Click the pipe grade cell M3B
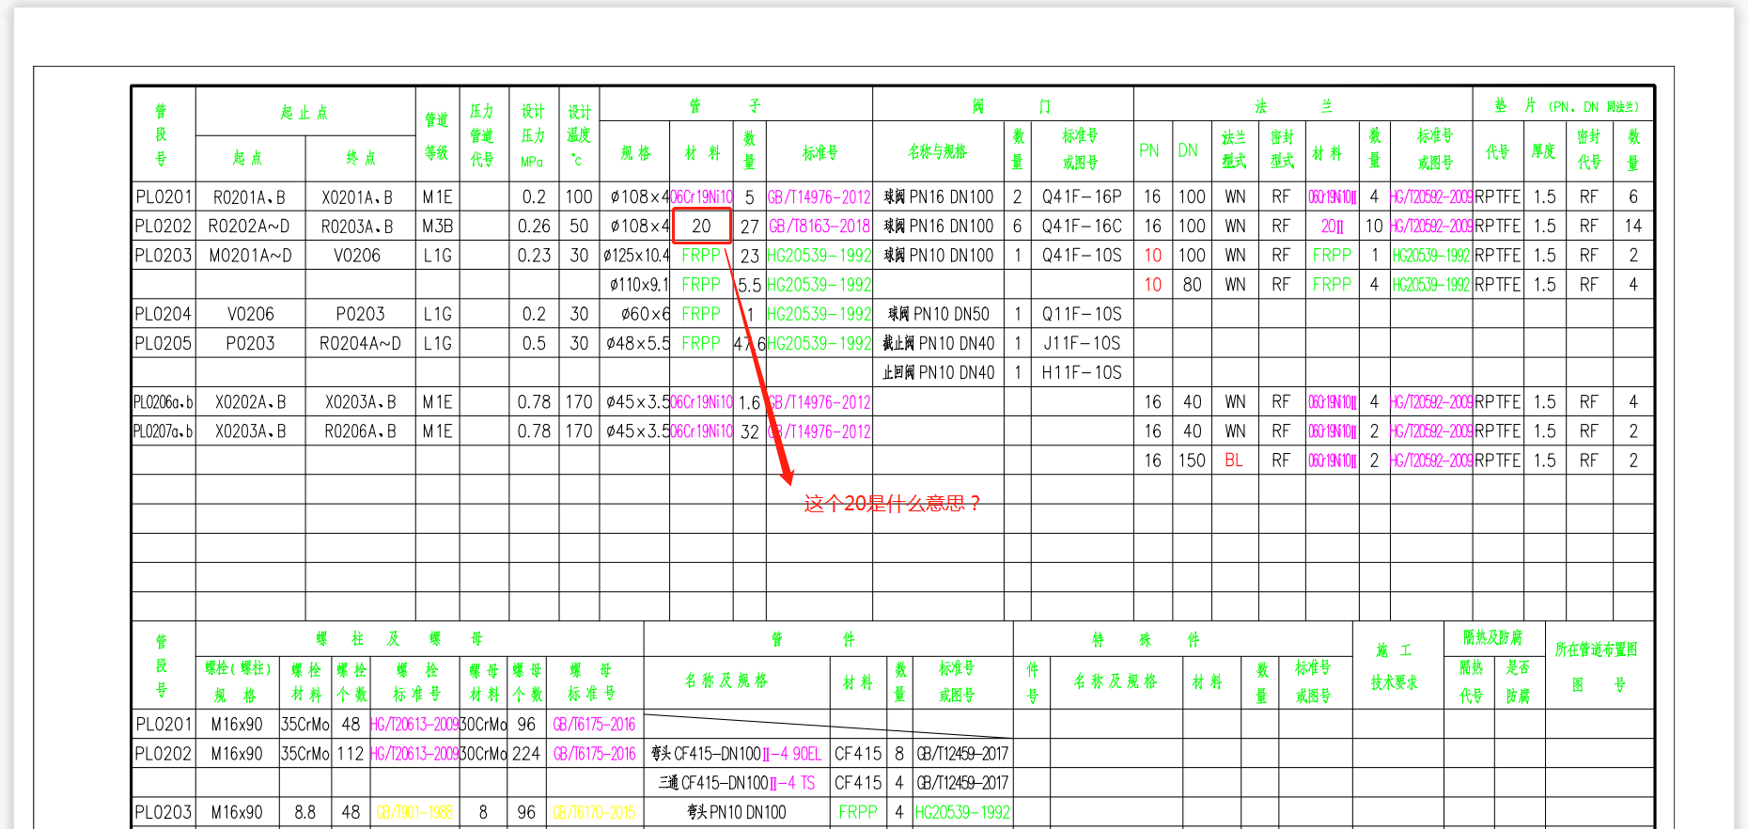Viewport: 1748px width, 829px height. coord(437,227)
